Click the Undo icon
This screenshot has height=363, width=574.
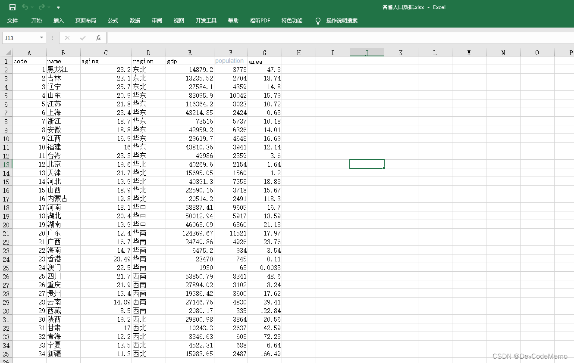[x=25, y=7]
